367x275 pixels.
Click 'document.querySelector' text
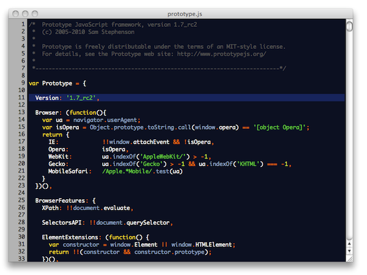tap(133, 222)
